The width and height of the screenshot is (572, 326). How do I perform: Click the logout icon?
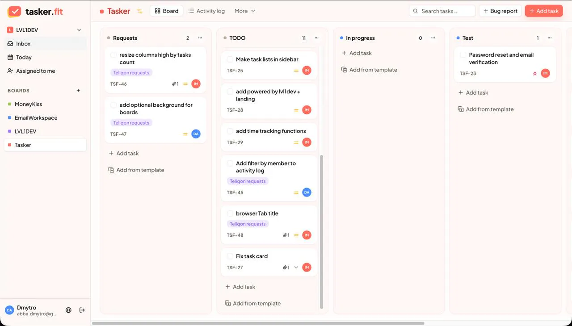point(82,310)
